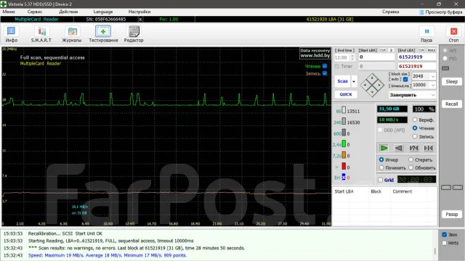Adjust the End time 12:00 spinner
The width and height of the screenshot is (465, 261).
click(352, 57)
